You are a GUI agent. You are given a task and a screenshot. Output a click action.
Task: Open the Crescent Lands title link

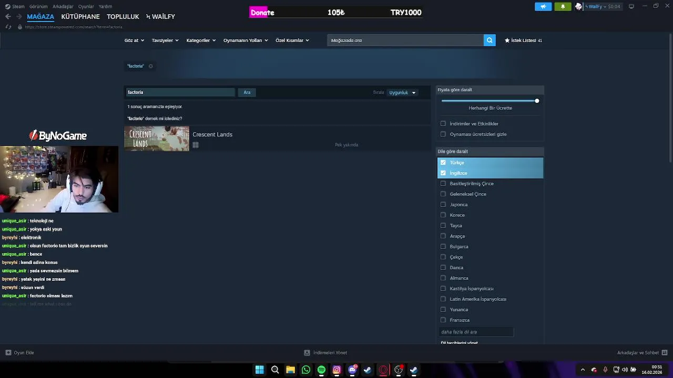[x=212, y=134]
